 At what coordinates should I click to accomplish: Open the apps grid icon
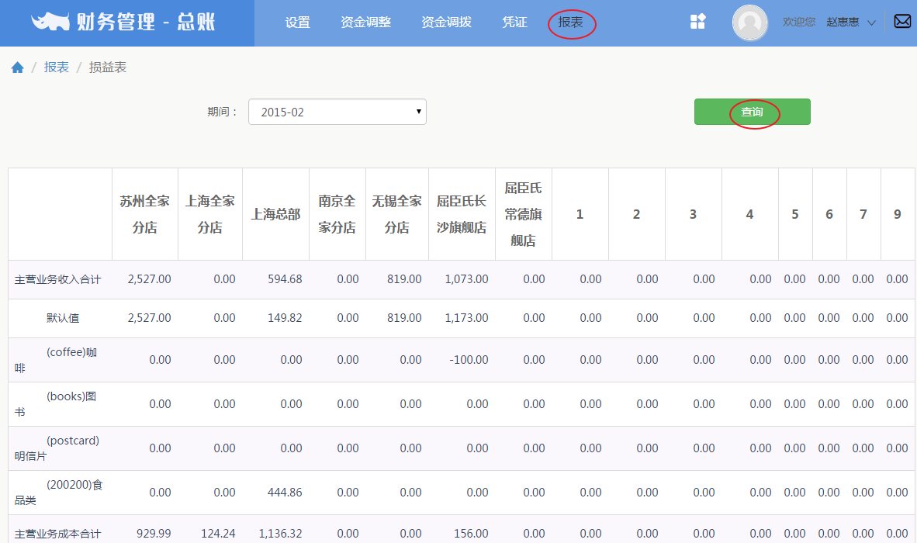point(697,22)
